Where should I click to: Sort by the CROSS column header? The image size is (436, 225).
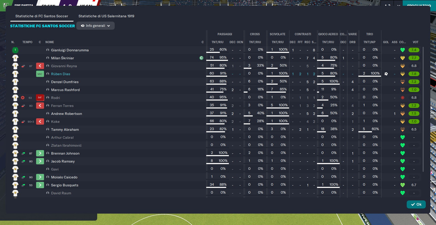(255, 34)
